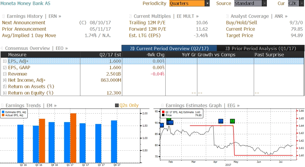Click Target Price value 94.89
305x167 pixels.
point(297,35)
